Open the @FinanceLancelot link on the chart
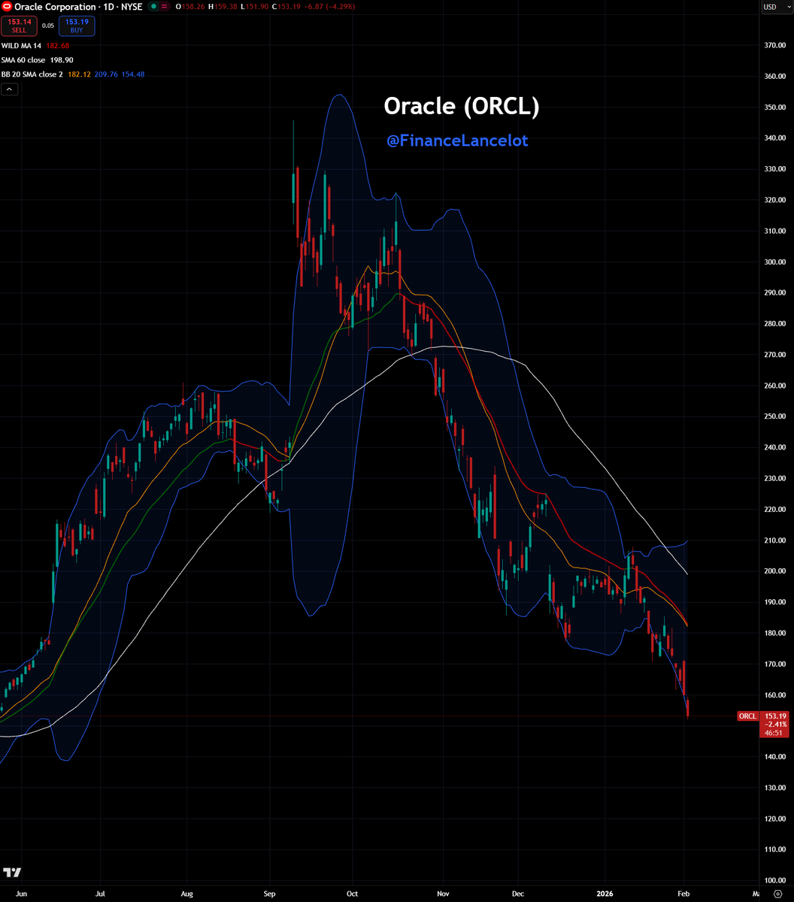 point(456,141)
